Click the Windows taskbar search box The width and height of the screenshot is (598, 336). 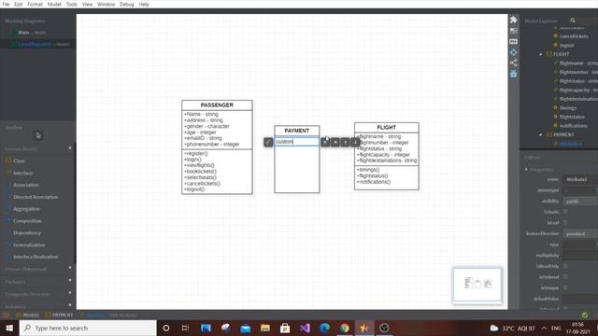[x=88, y=328]
